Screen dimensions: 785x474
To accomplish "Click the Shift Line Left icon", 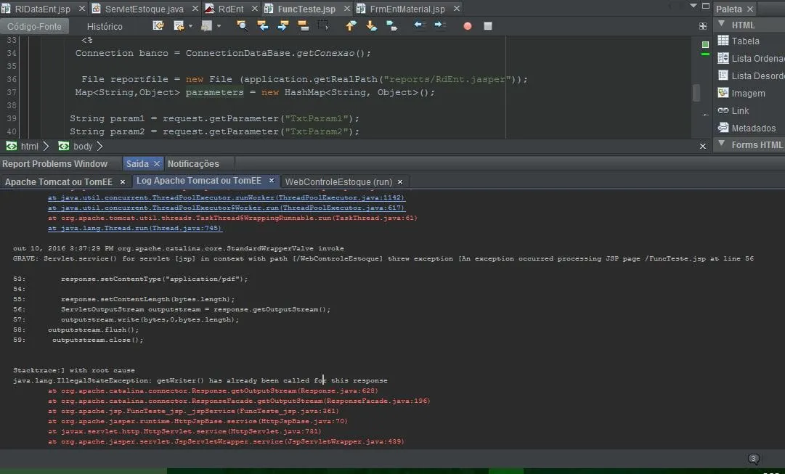I will tap(420, 25).
